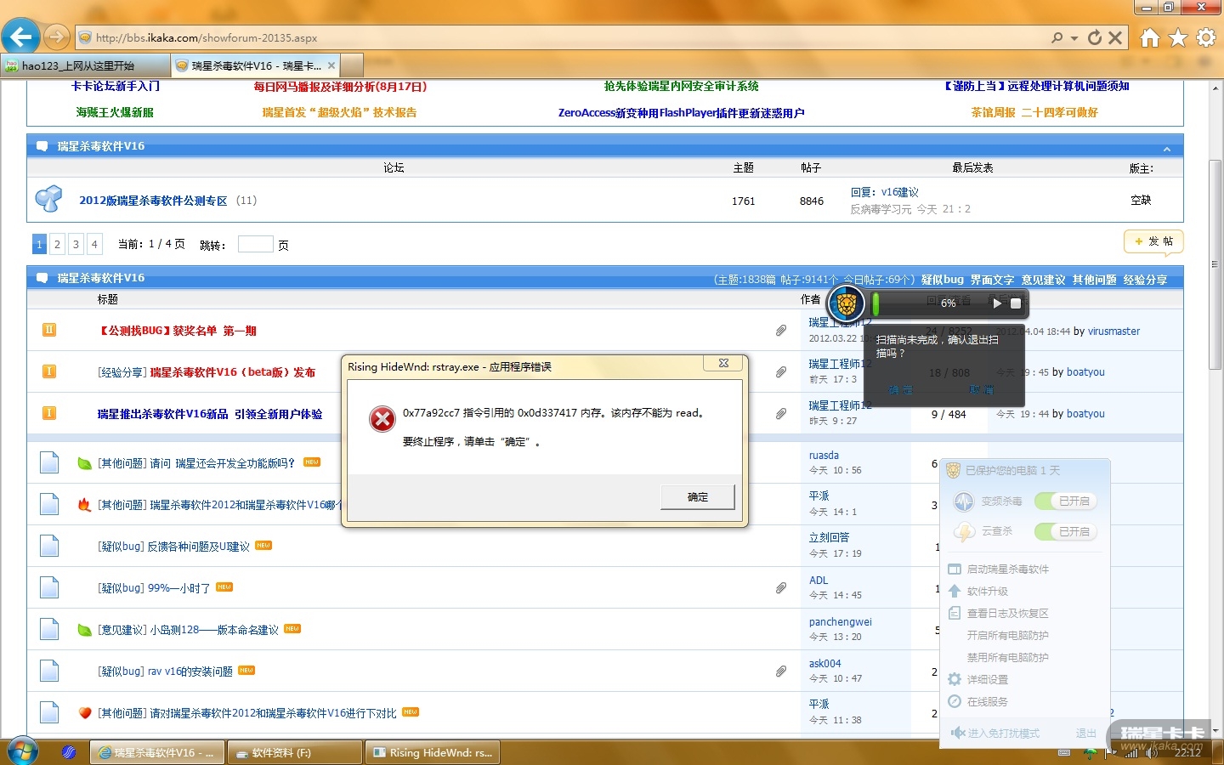Click the 变频杀毒 waveform icon
The height and width of the screenshot is (765, 1224).
click(964, 501)
